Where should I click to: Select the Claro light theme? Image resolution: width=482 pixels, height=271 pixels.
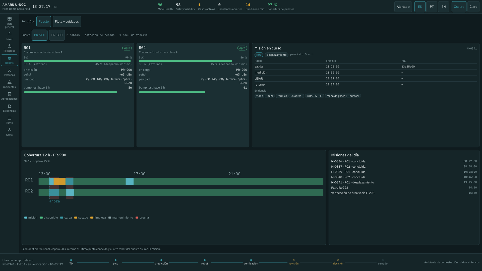coord(473,7)
